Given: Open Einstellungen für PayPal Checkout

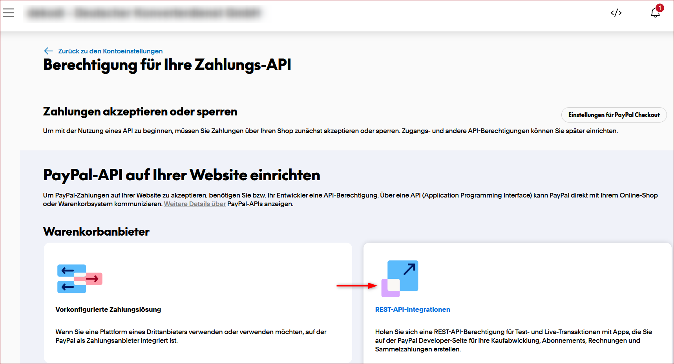Looking at the screenshot, I should point(614,115).
